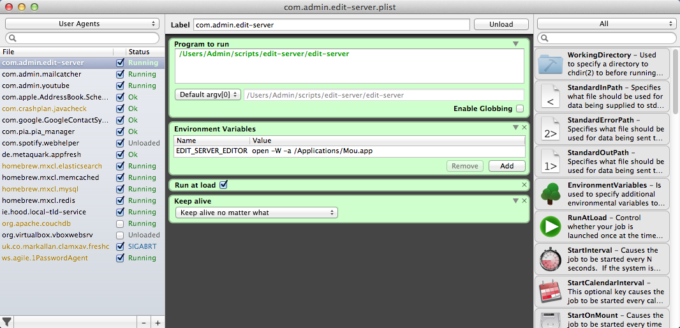Select com.google.GoogleContactSy… in file list
Screen dimensions: 680x328
tap(55, 120)
